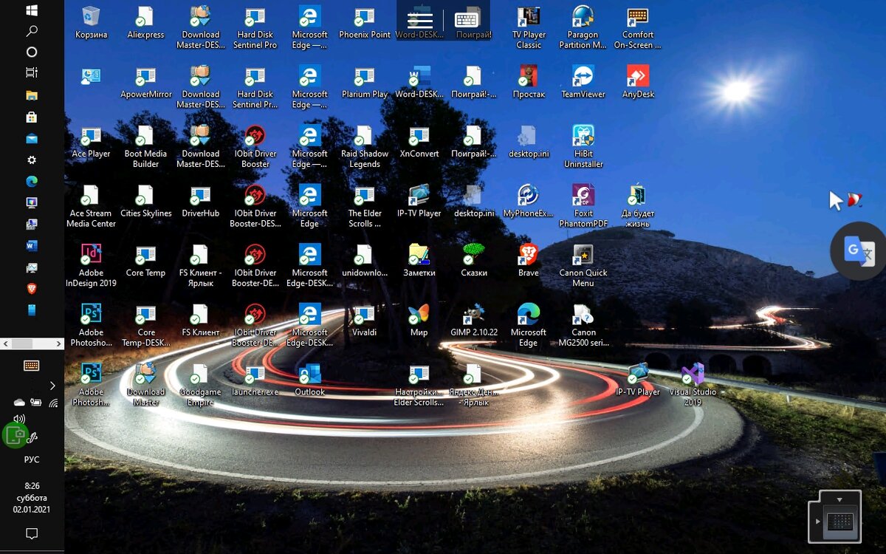Launch HiBit Uninstaller from desktop

pyautogui.click(x=583, y=147)
